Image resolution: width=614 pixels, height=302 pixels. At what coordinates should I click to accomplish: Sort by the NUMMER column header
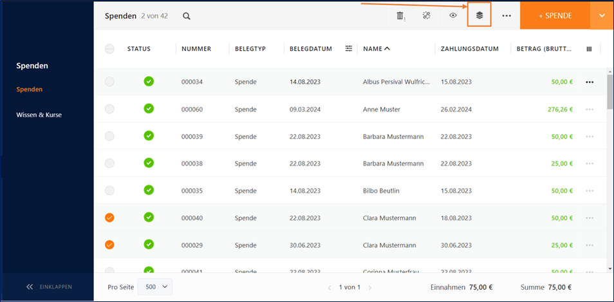[x=196, y=49]
